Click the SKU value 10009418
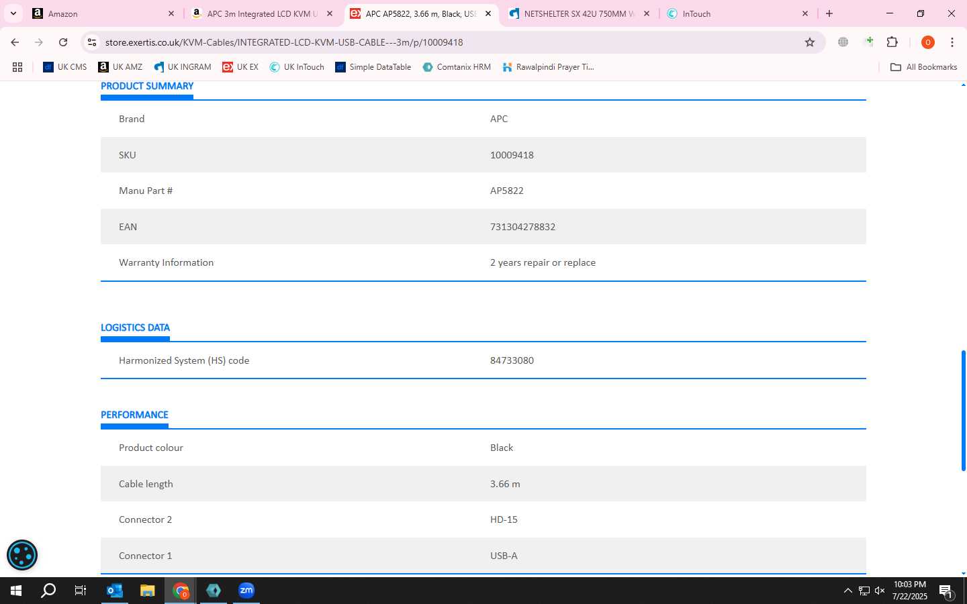The height and width of the screenshot is (604, 967). point(512,155)
